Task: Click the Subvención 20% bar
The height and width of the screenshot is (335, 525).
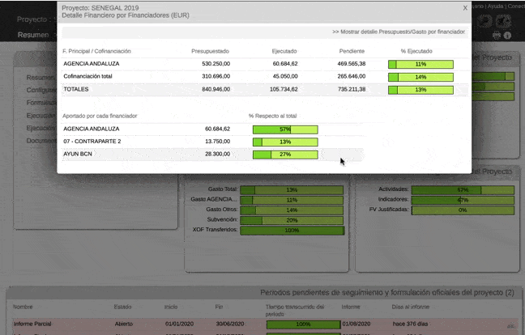Action: pyautogui.click(x=292, y=220)
